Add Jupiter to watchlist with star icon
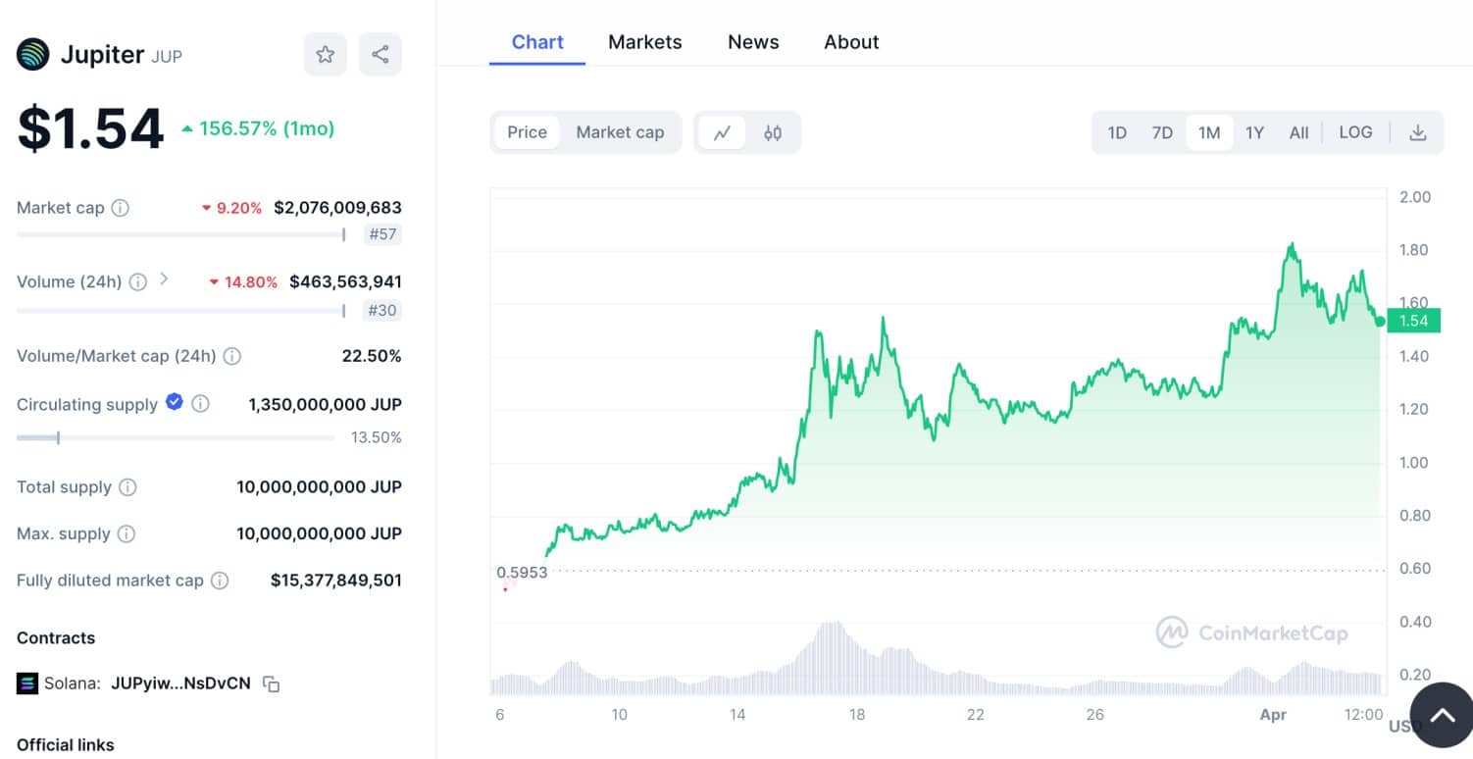1473x759 pixels. (x=325, y=54)
